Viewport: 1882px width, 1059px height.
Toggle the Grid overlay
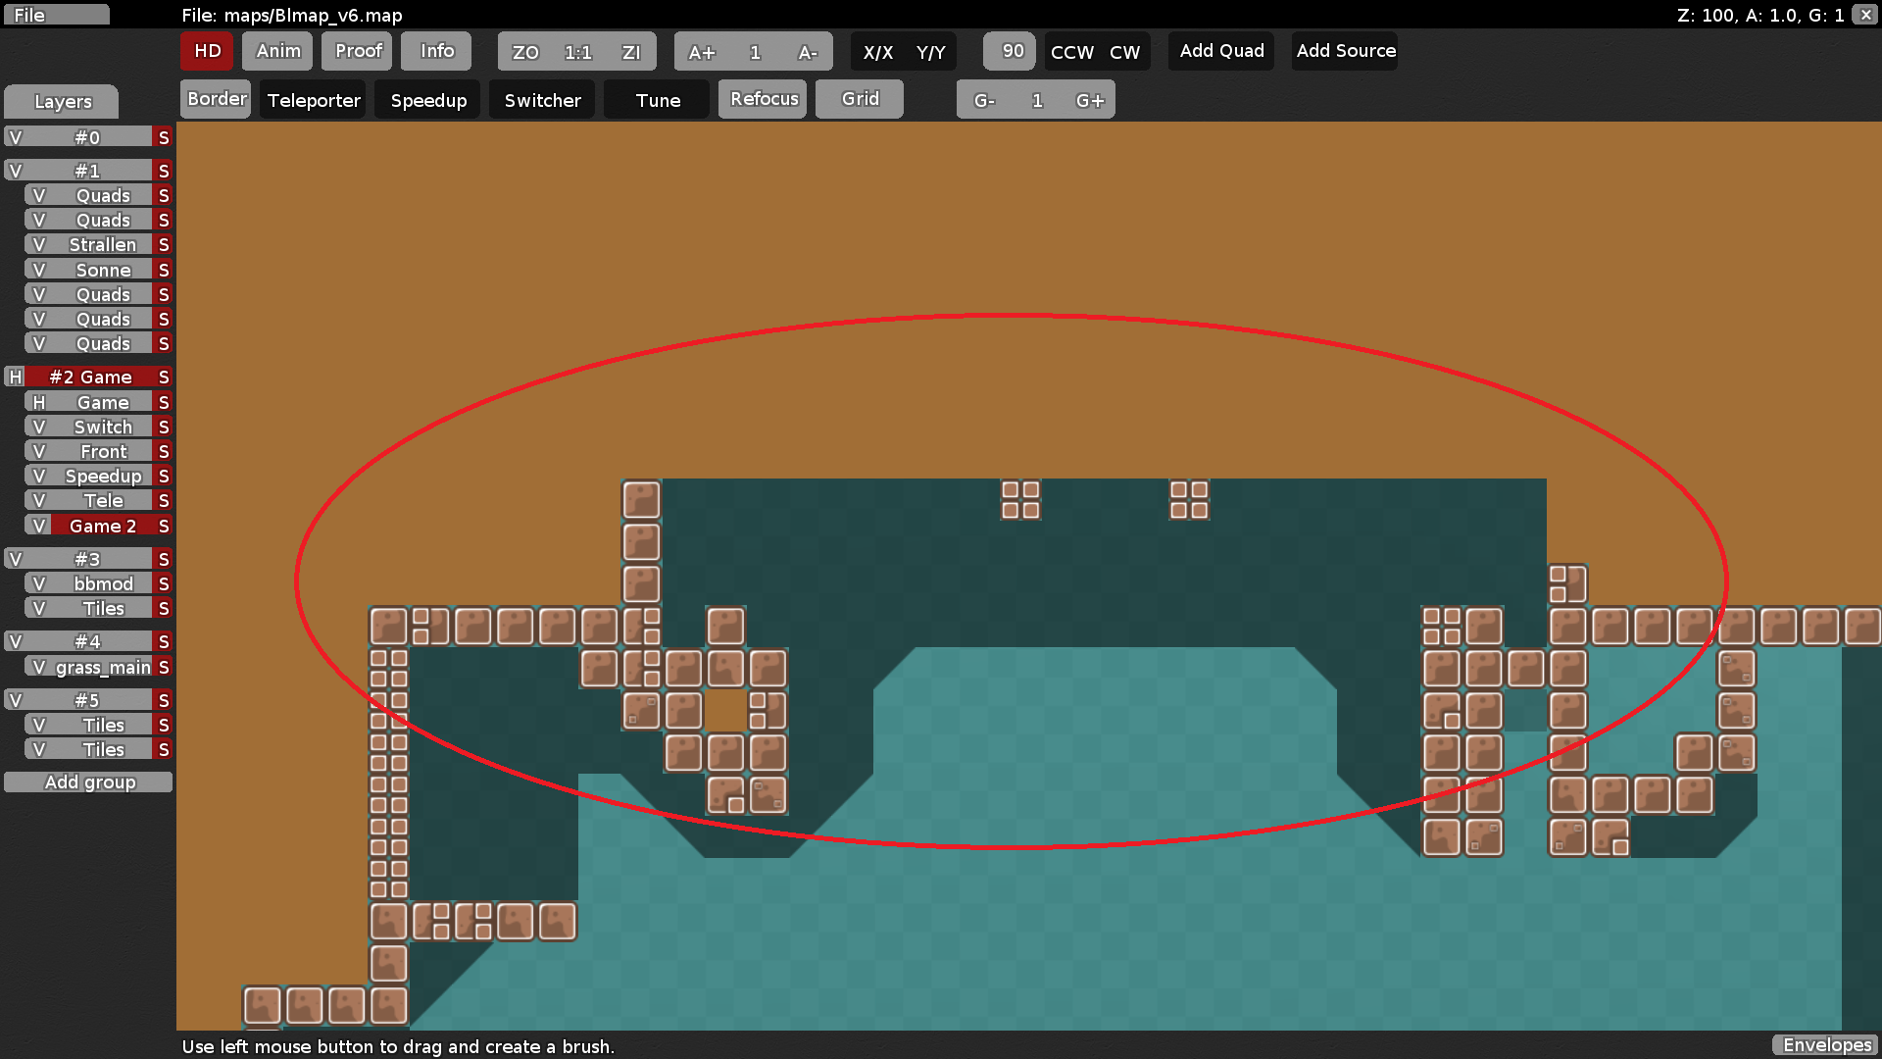(859, 99)
